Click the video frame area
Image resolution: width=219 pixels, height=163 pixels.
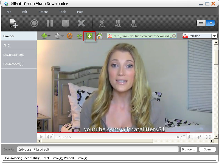point(124,86)
